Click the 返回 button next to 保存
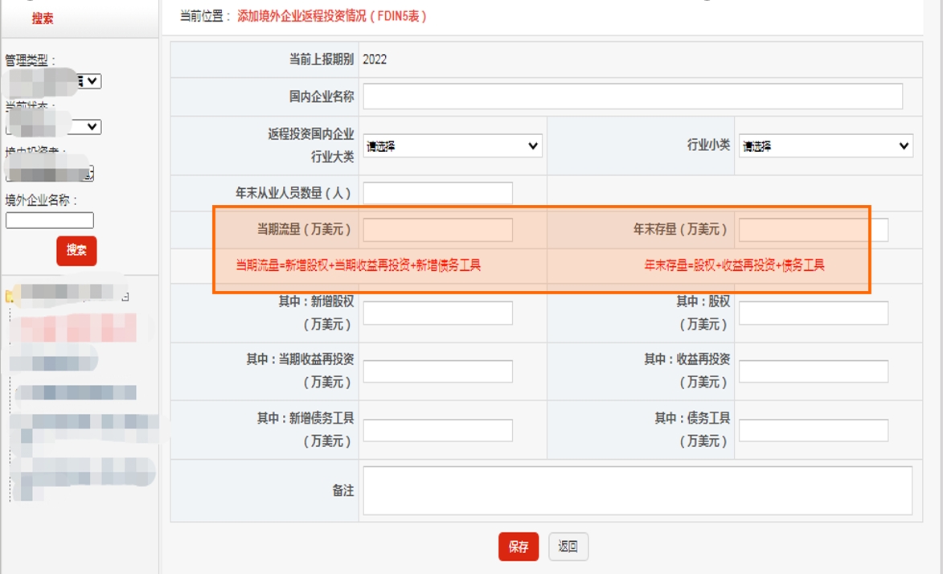The image size is (943, 574). 568,546
